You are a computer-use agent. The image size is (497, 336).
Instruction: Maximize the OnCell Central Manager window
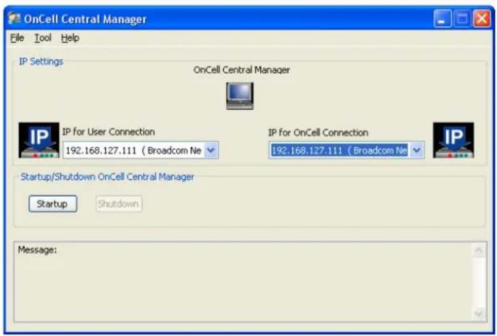coord(462,19)
